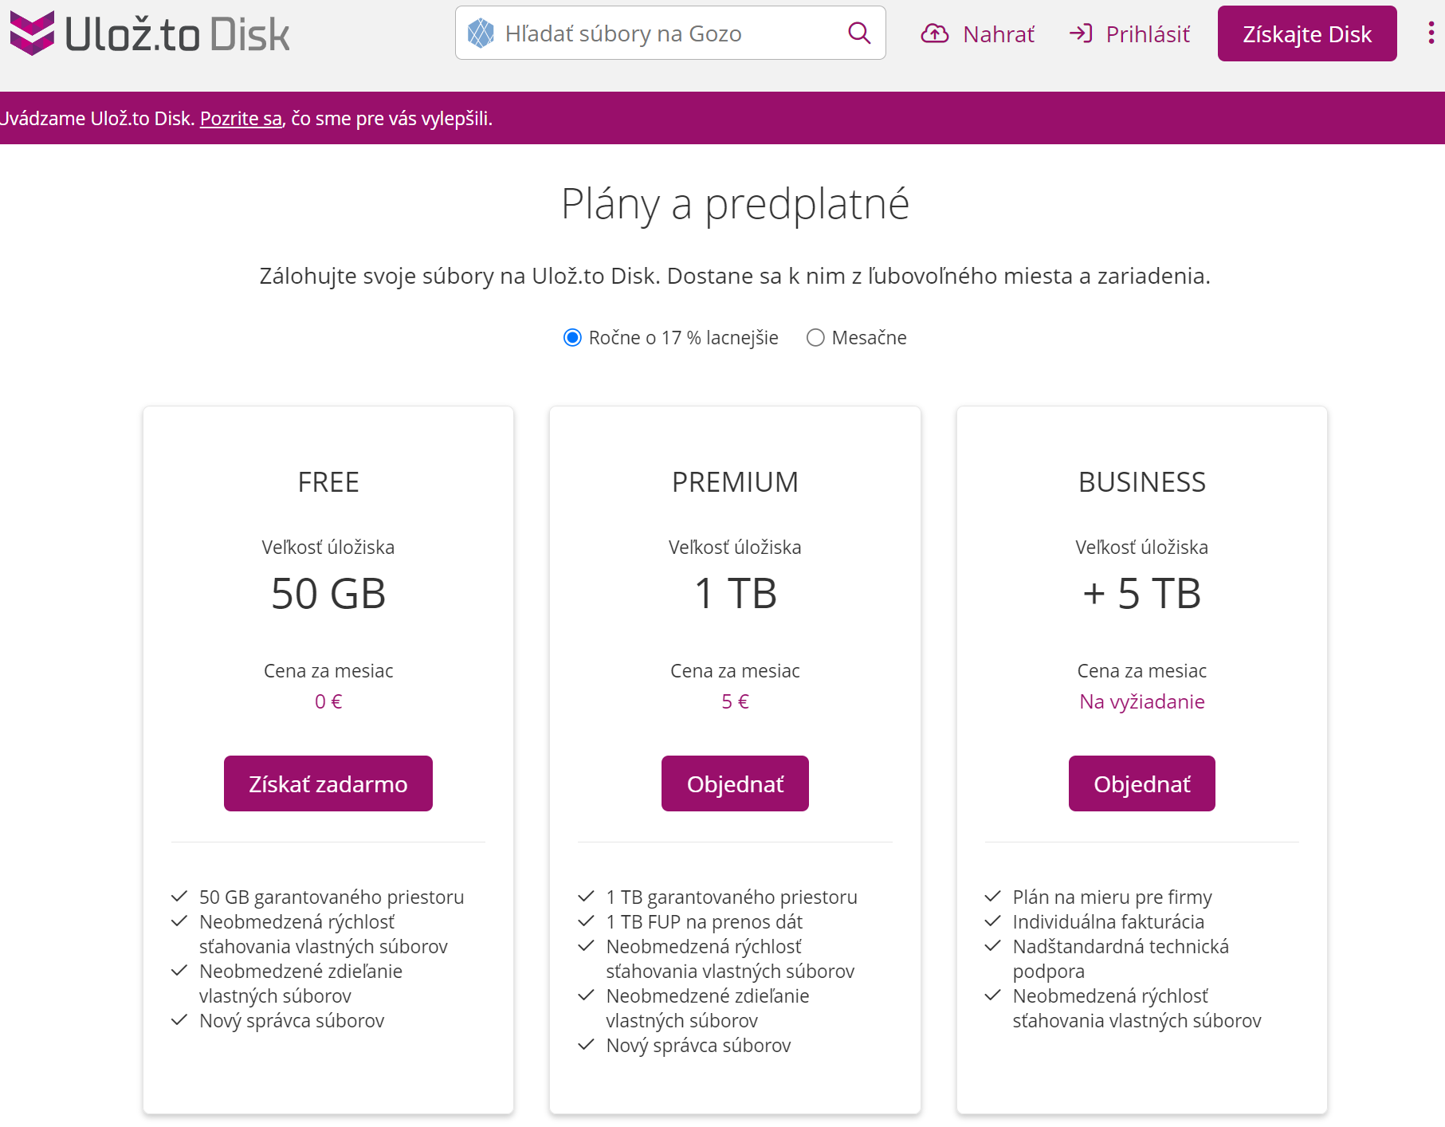Select the yearly billing radio button
1445x1127 pixels.
click(572, 338)
